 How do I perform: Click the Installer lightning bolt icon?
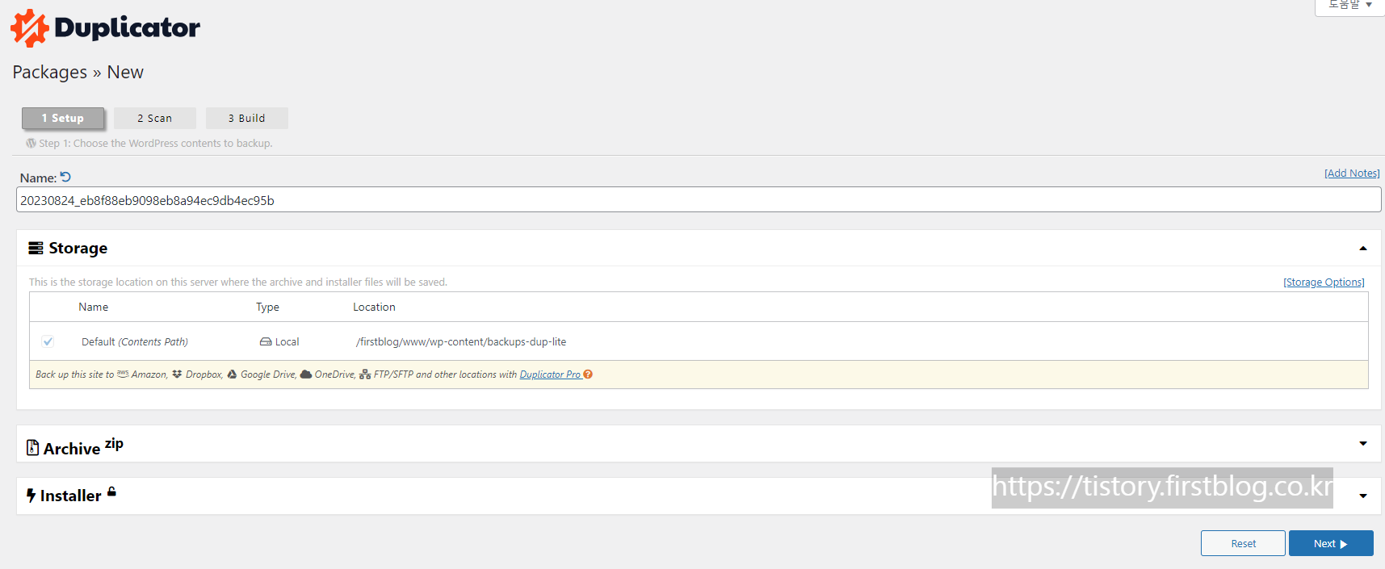click(x=31, y=495)
